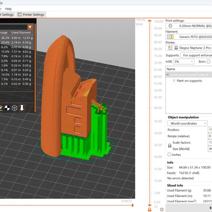
Task: Open the World coordinates dropdown
Action: click(x=188, y=123)
